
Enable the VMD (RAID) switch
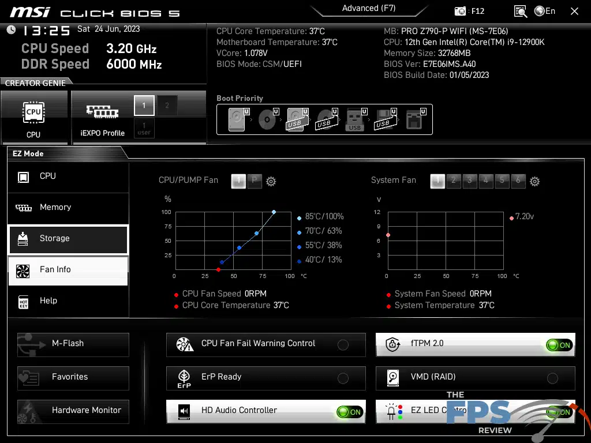[552, 378]
